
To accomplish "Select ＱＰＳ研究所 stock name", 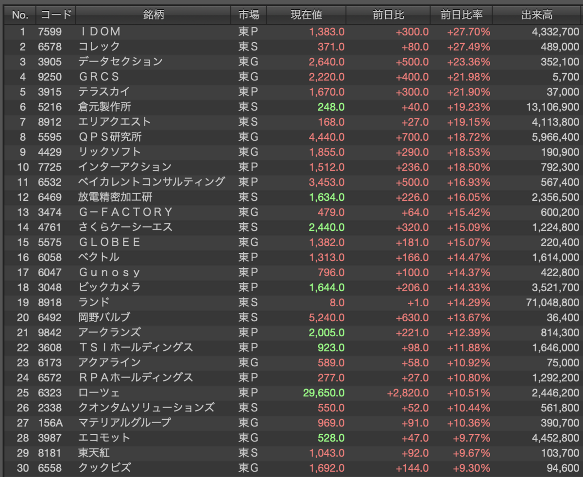I will coord(110,137).
